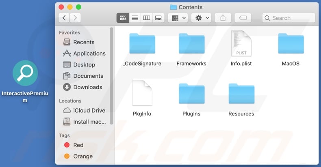The height and width of the screenshot is (167, 321).
Task: Go back with the left chevron button
Action: (64, 18)
